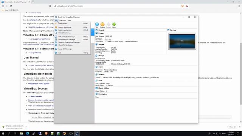Click the Shared folders section icon
The image size is (242, 136).
click(x=96, y=88)
